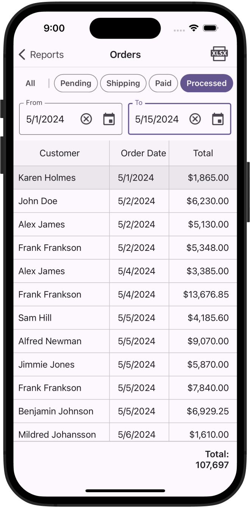250x507 pixels.
Task: Select the All filter
Action: point(30,83)
